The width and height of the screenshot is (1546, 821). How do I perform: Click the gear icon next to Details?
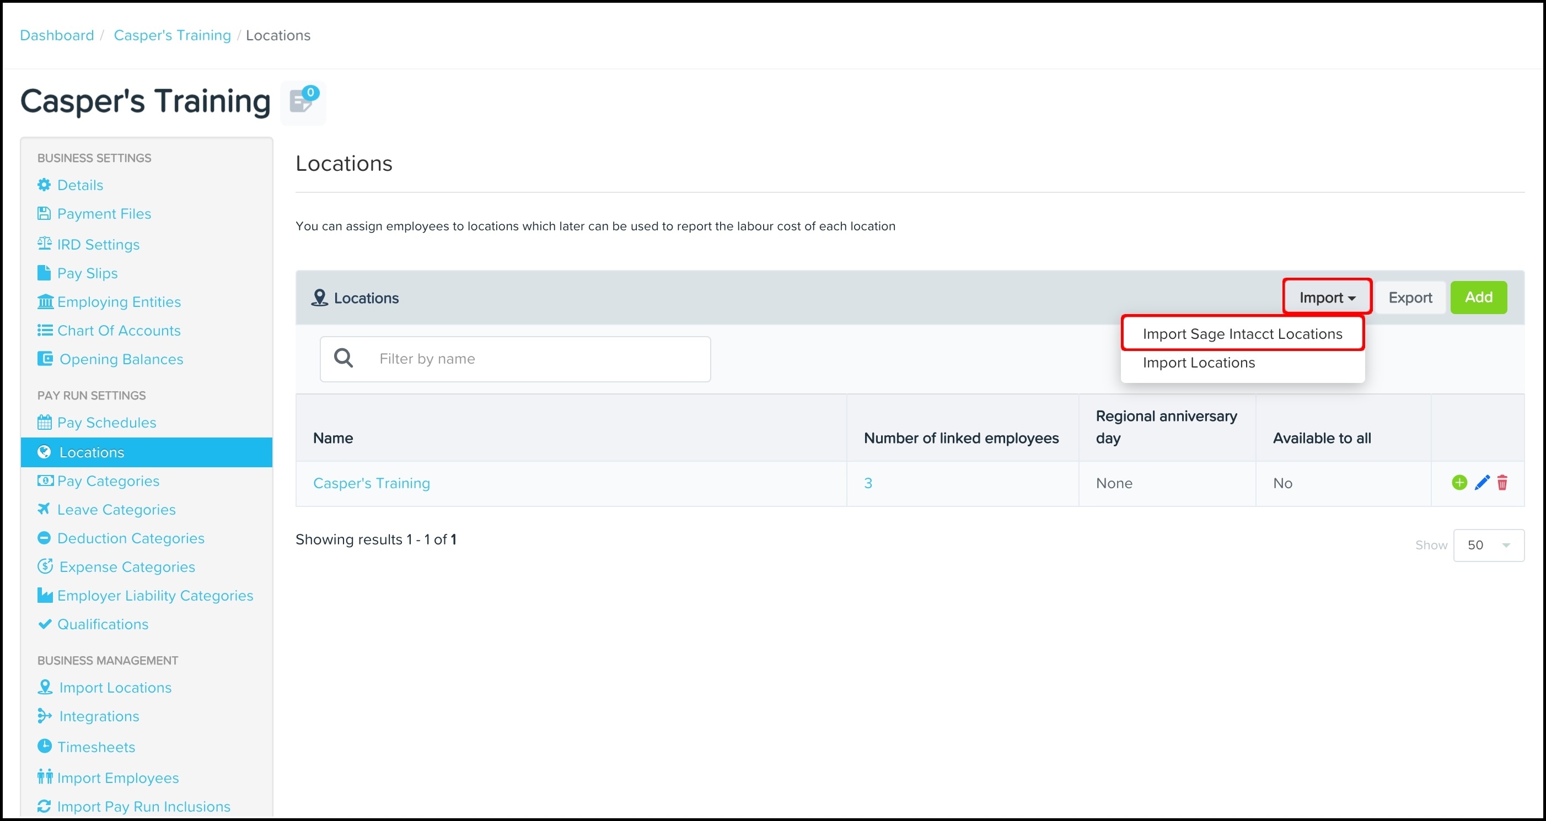(44, 185)
